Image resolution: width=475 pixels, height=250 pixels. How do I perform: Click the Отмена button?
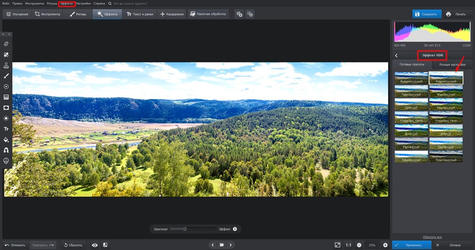pos(452,245)
